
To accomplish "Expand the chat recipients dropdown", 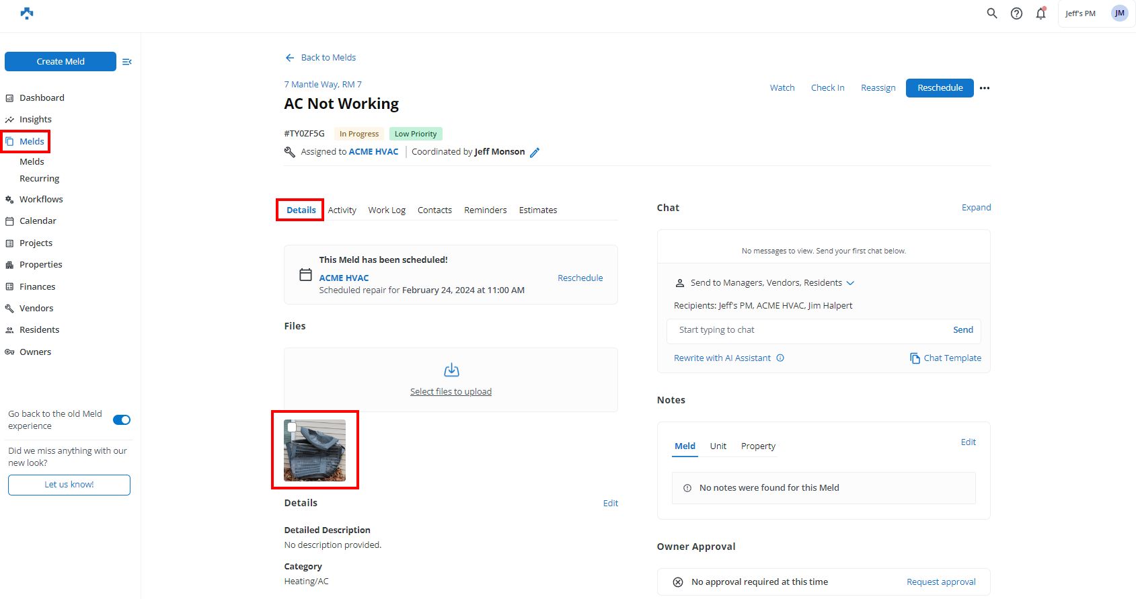I will click(850, 283).
